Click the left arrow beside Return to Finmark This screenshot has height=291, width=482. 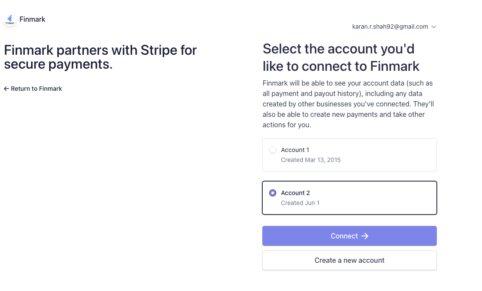pos(7,89)
